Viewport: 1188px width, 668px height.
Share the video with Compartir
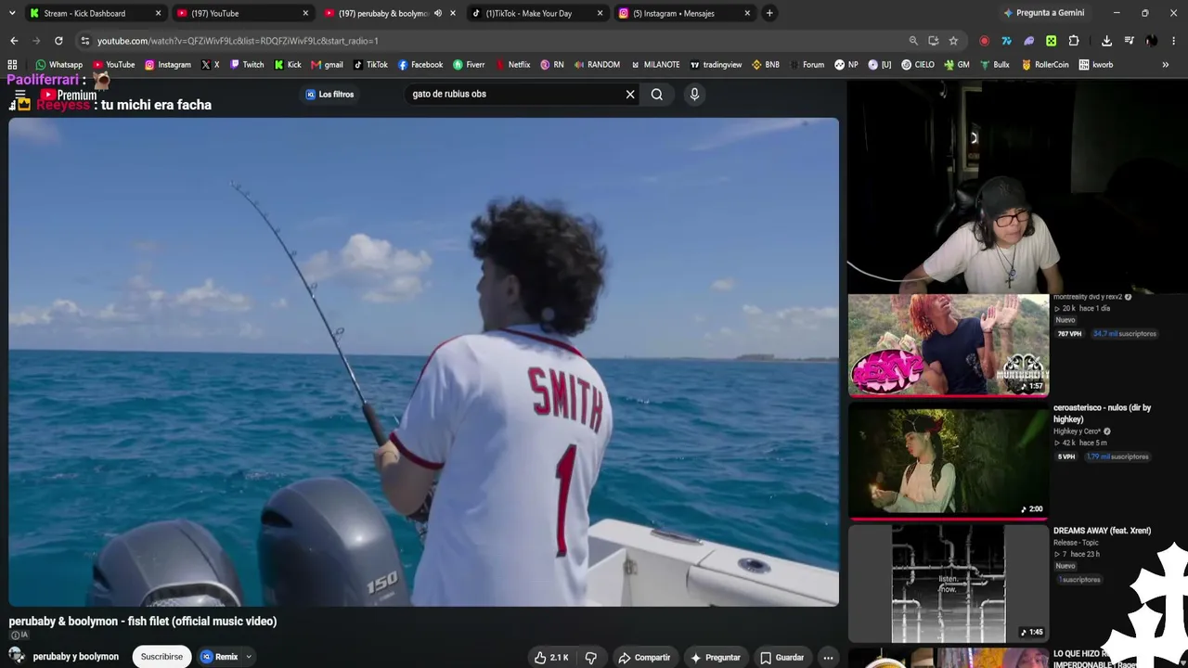644,658
